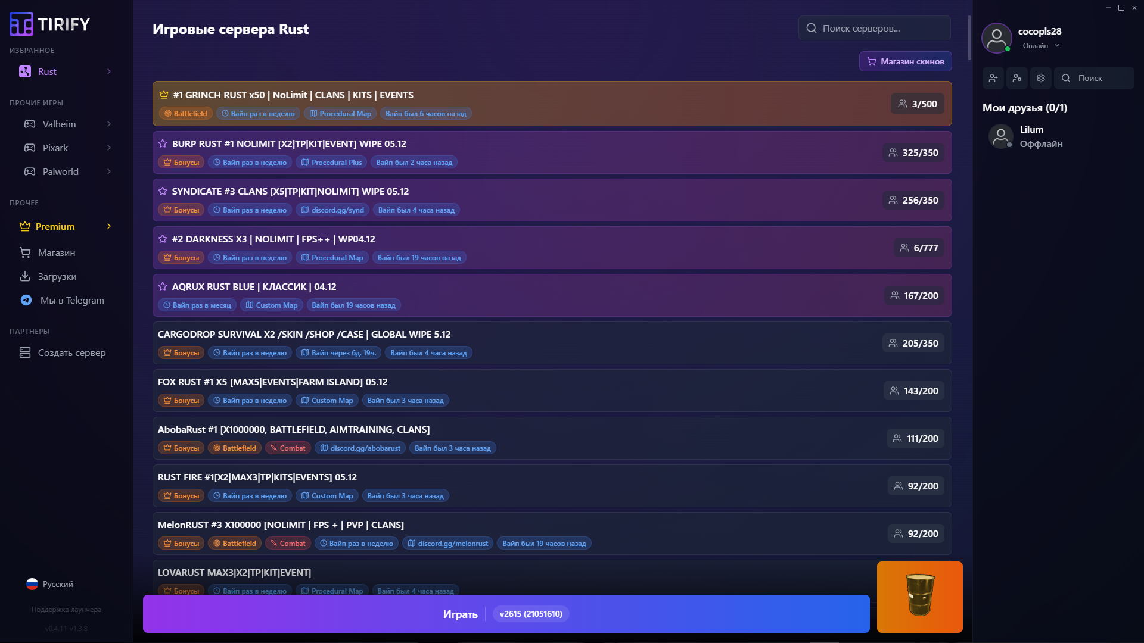Expand Premium menu chevron

click(109, 226)
